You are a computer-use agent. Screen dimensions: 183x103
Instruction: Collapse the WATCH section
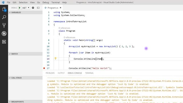pos(25,54)
